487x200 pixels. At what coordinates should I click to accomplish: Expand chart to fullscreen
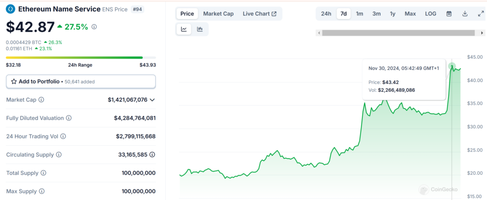coord(480,14)
